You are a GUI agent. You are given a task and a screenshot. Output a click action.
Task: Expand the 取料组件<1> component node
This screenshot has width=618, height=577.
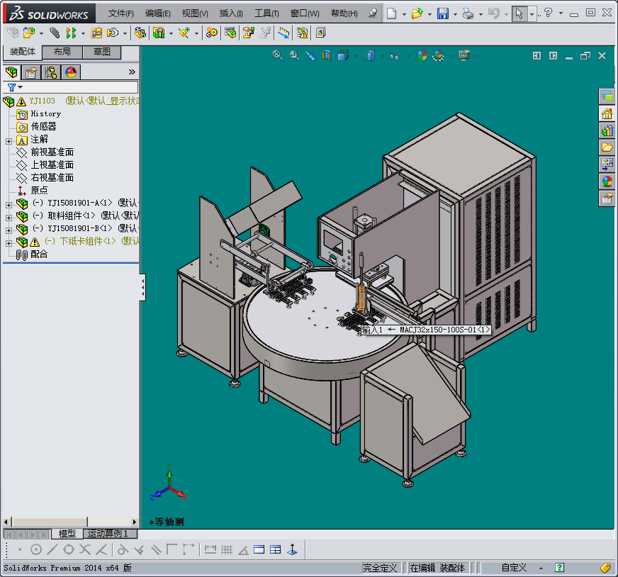[9, 216]
